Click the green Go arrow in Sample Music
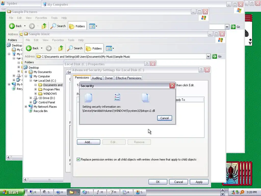 pyautogui.click(x=215, y=56)
